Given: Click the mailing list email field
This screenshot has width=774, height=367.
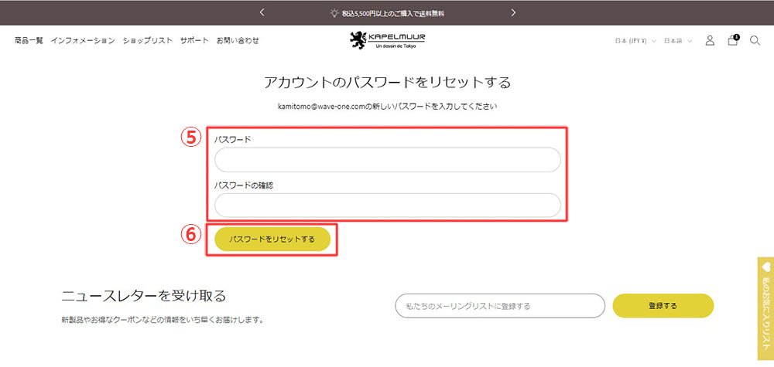Looking at the screenshot, I should [499, 306].
